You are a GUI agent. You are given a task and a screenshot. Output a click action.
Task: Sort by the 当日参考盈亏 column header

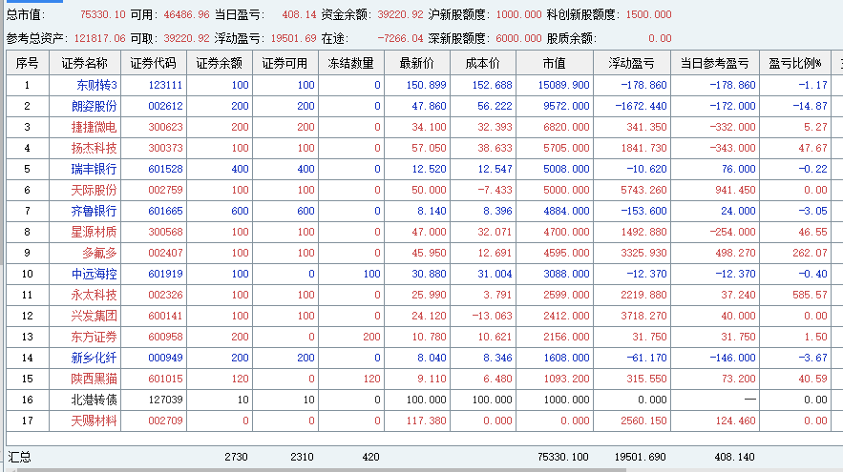pyautogui.click(x=714, y=63)
